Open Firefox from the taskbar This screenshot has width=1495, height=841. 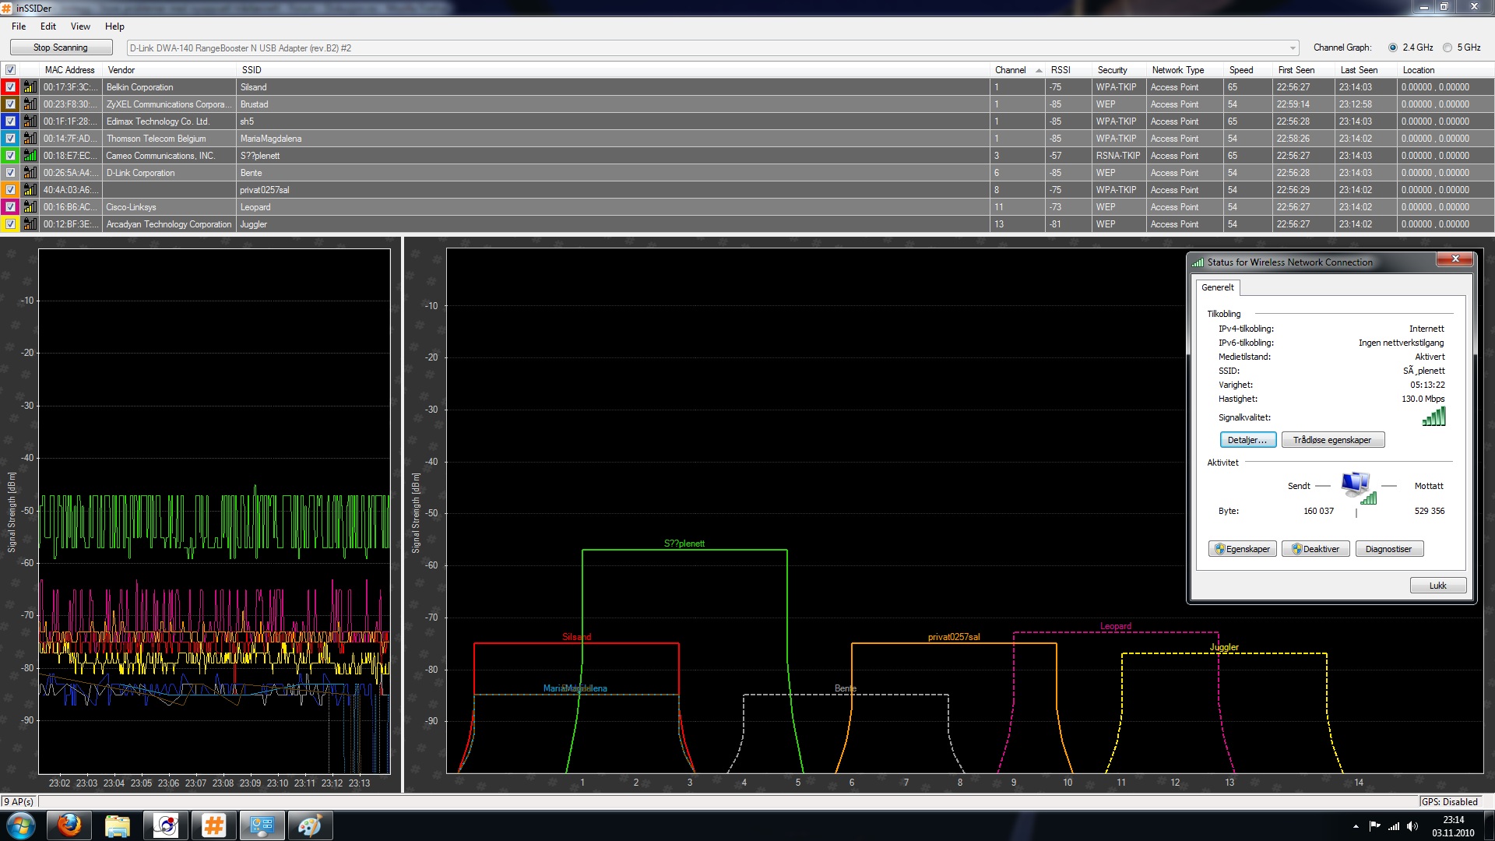69,825
